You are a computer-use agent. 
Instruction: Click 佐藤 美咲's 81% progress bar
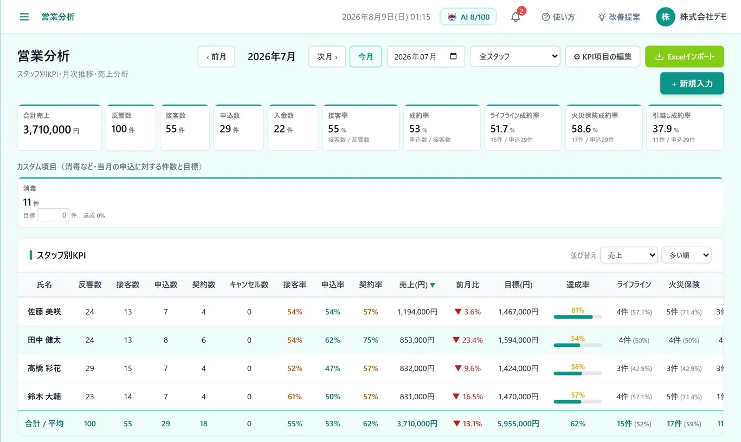click(577, 317)
